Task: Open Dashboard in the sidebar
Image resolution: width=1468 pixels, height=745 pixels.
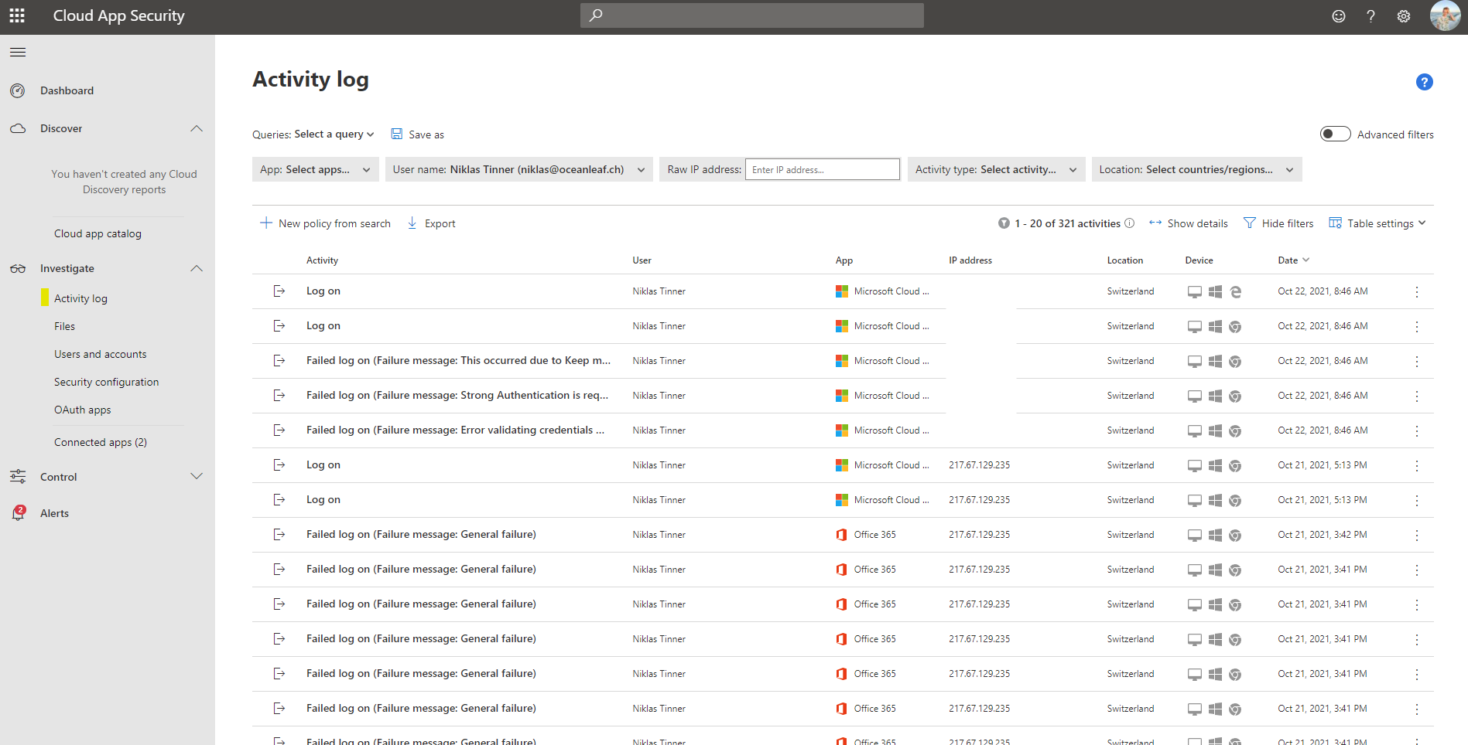Action: click(x=67, y=90)
